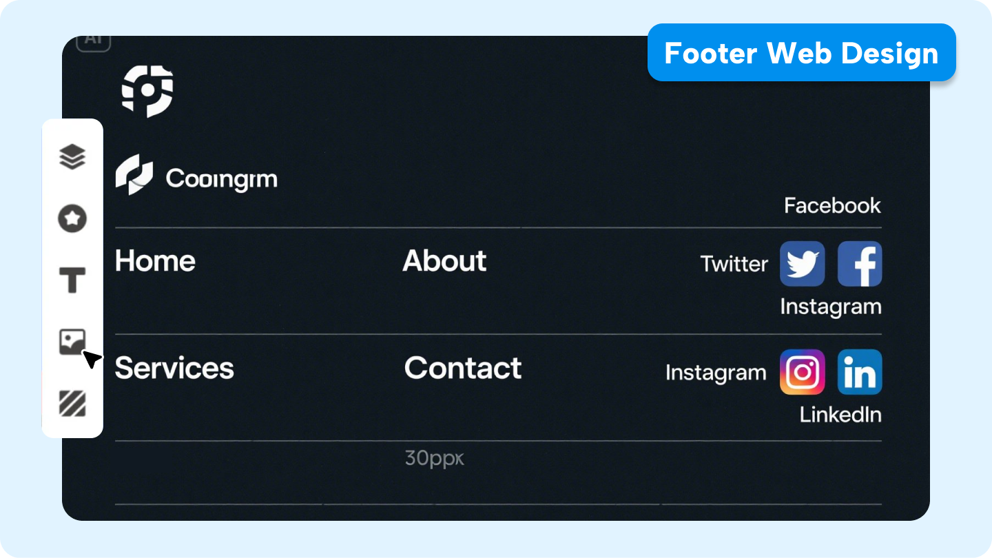Select the star Elements icon

tap(72, 219)
